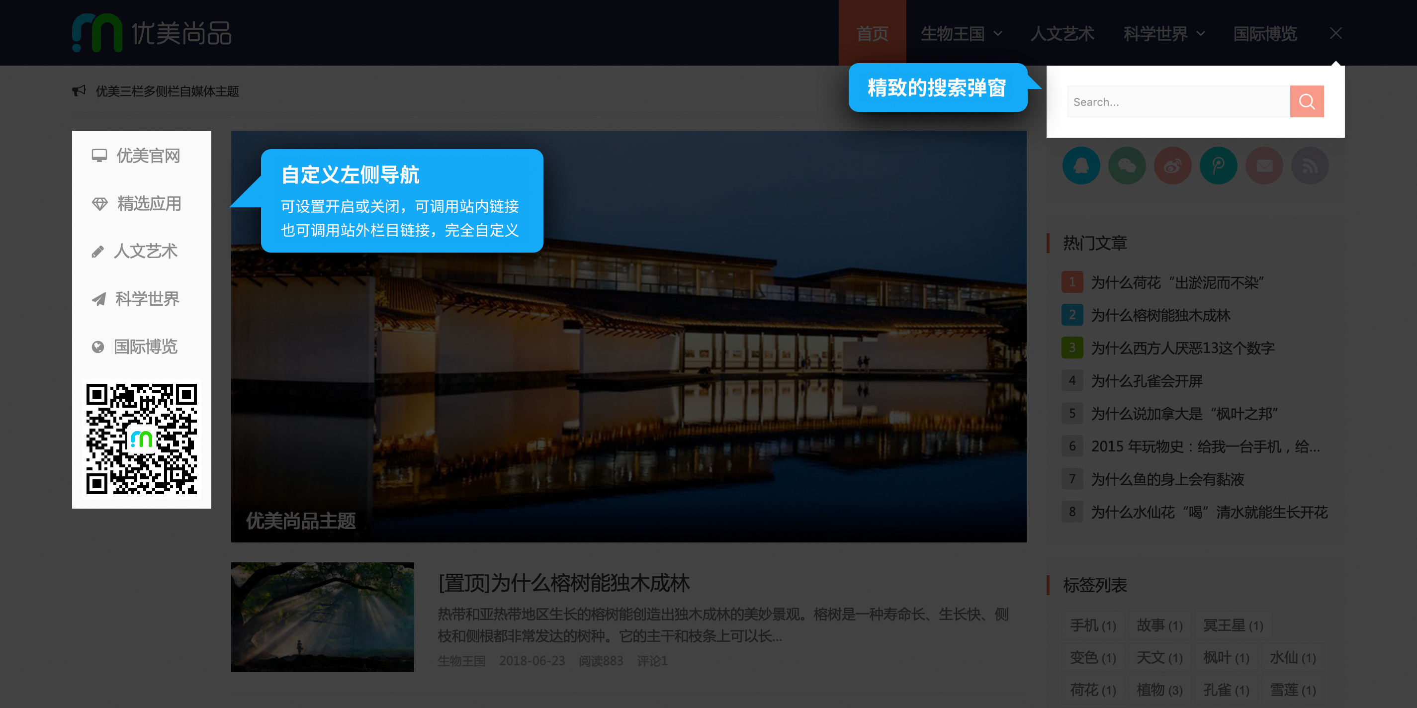Open the second-ranked hot article about 榕树
The height and width of the screenshot is (708, 1417).
pos(1160,315)
